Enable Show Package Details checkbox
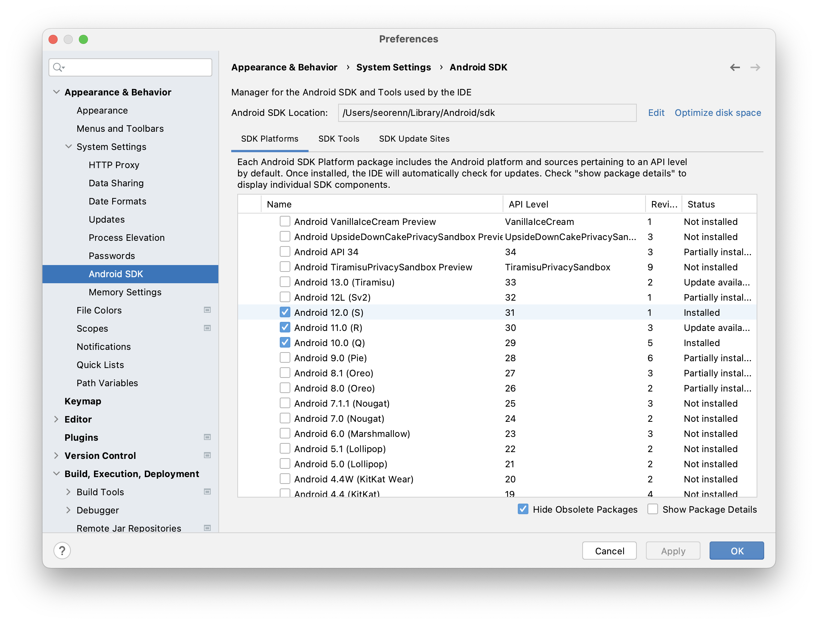Viewport: 818px width, 624px height. click(x=652, y=509)
